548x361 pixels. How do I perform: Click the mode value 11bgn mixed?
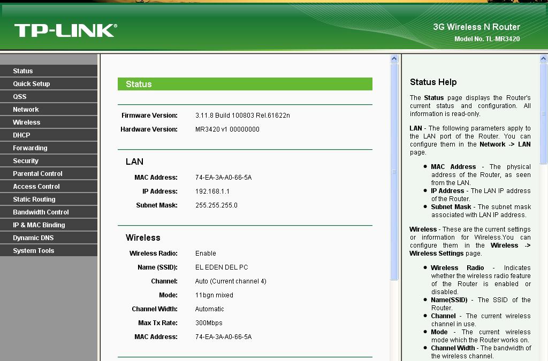click(x=214, y=295)
